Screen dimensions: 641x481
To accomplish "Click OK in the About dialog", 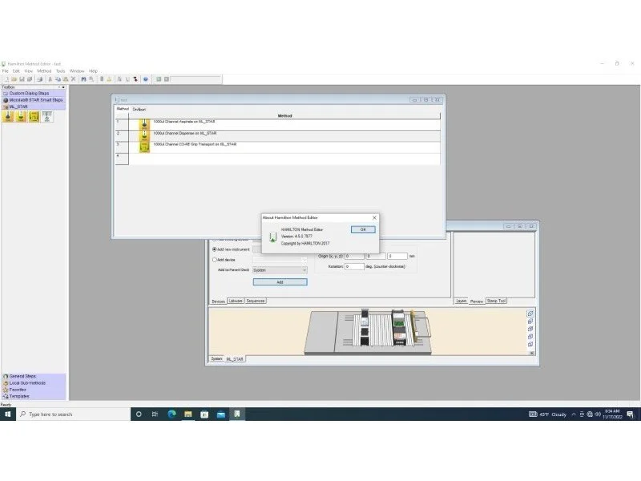I will click(x=362, y=229).
